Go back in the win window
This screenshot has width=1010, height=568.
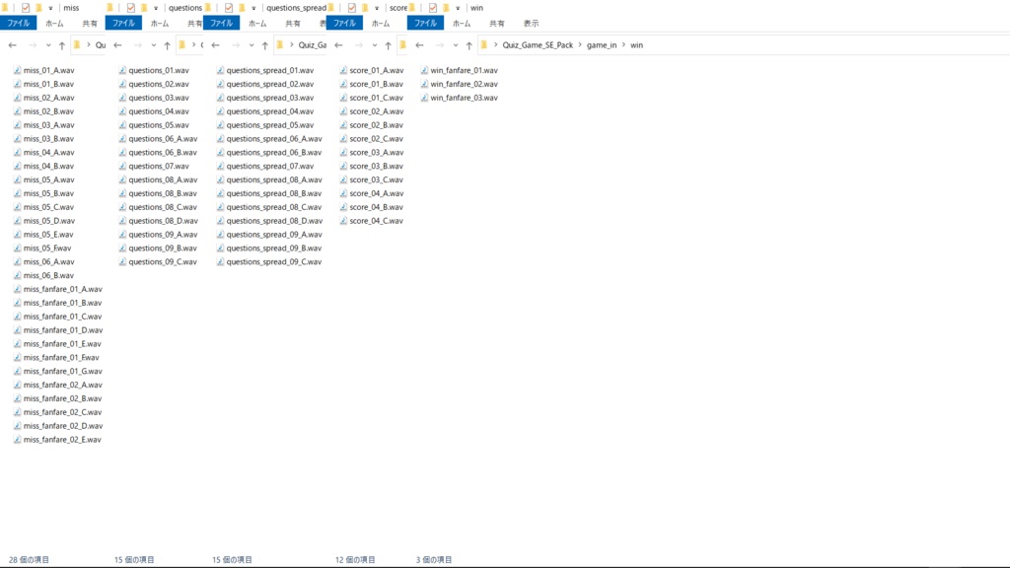pos(419,45)
